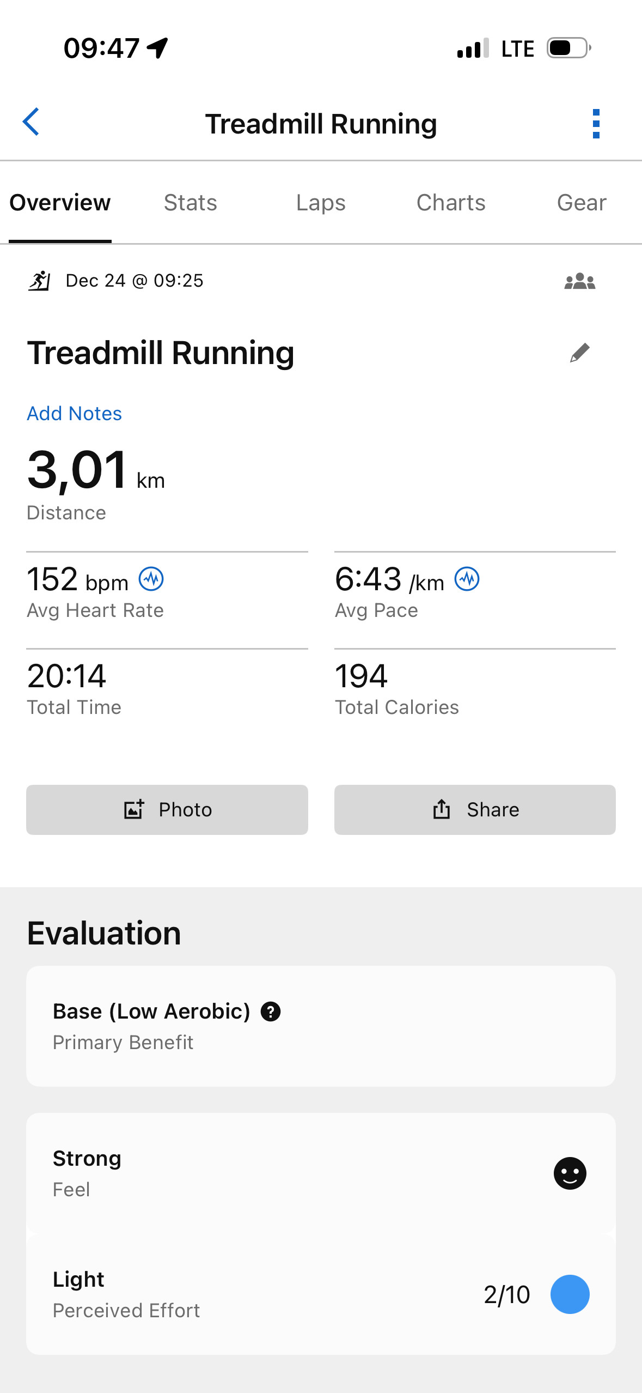Tap the blue Perceived Effort color circle
The width and height of the screenshot is (642, 1393).
point(570,1294)
